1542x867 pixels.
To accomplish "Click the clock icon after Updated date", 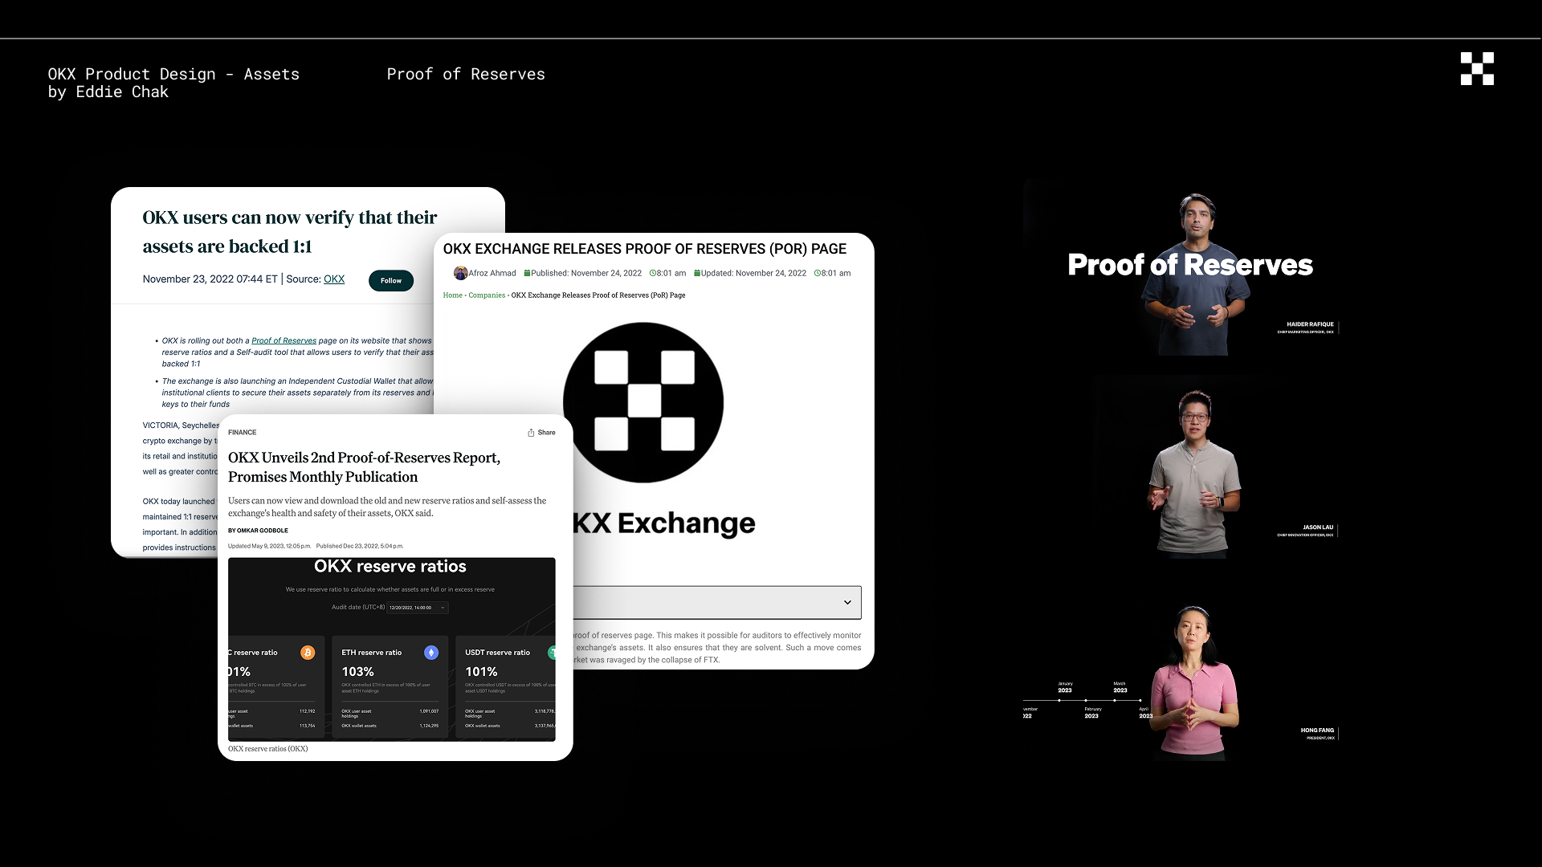I will [x=818, y=273].
